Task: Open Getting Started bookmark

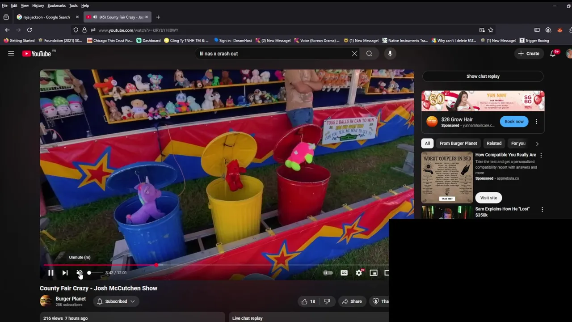Action: pyautogui.click(x=19, y=41)
